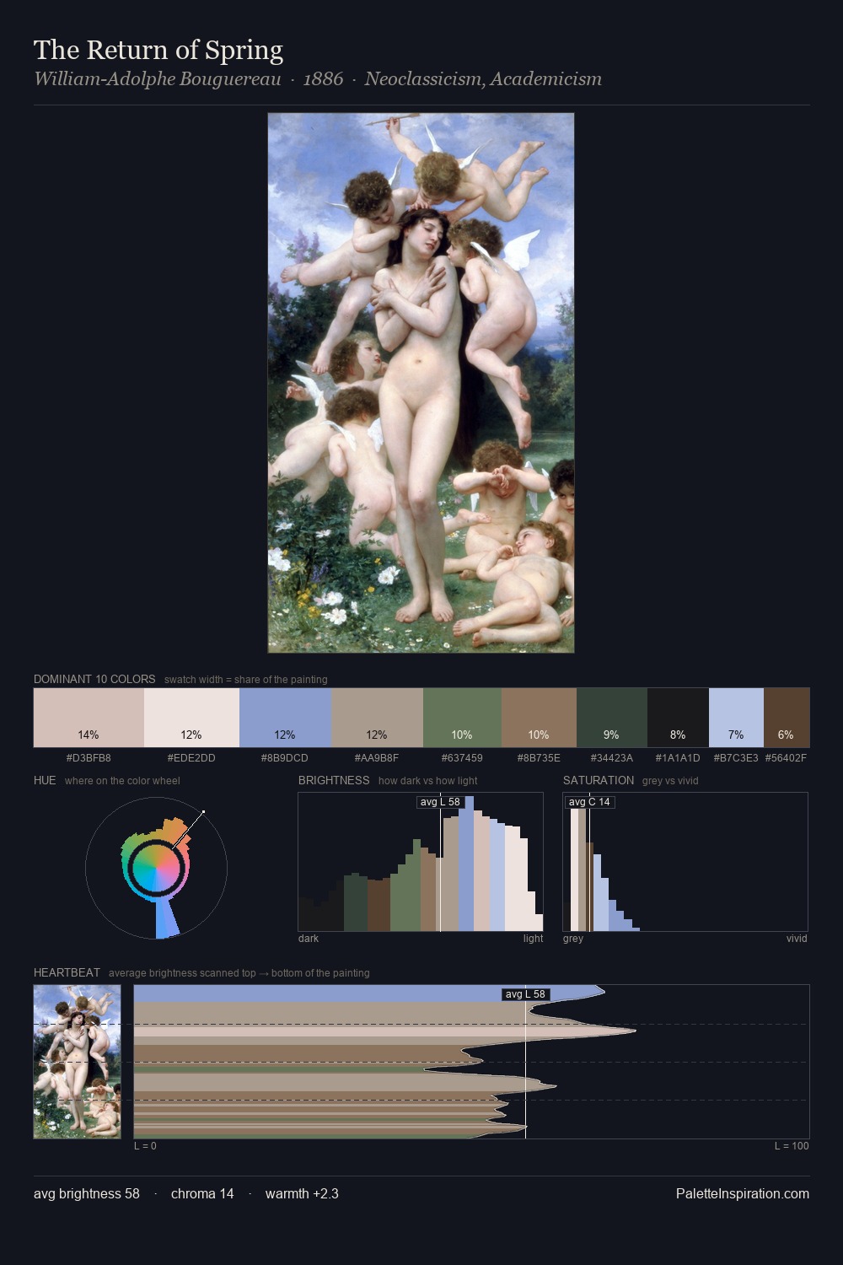The height and width of the screenshot is (1265, 843).
Task: Click the avg L 58 label in brightness chart
Action: click(x=440, y=802)
